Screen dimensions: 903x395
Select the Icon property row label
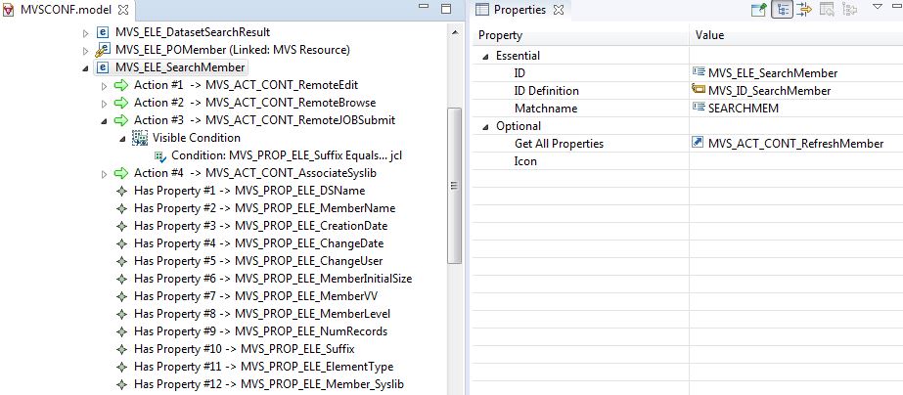[x=525, y=161]
